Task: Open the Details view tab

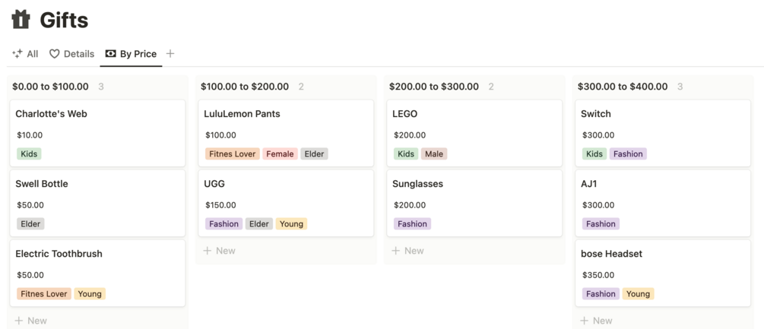Action: pyautogui.click(x=71, y=54)
